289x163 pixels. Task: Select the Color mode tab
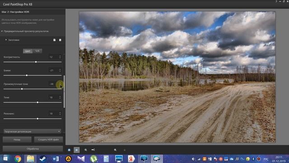28,51
